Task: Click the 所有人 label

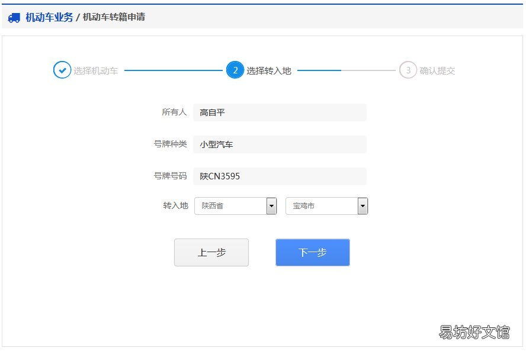Action: coord(174,112)
